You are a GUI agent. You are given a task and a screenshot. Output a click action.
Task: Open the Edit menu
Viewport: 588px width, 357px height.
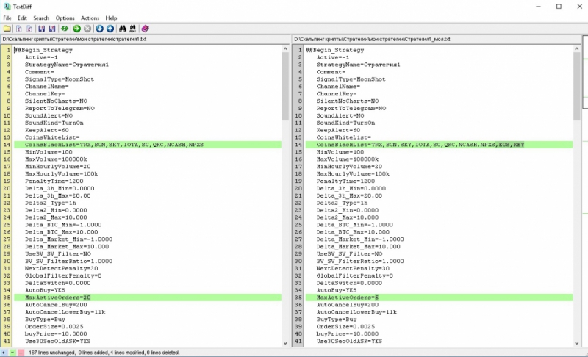(x=22, y=18)
